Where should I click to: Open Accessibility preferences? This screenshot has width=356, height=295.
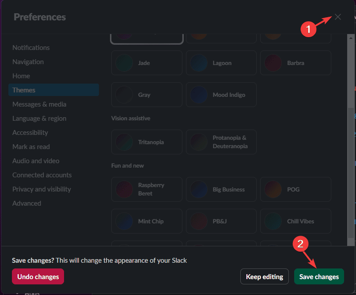(30, 133)
